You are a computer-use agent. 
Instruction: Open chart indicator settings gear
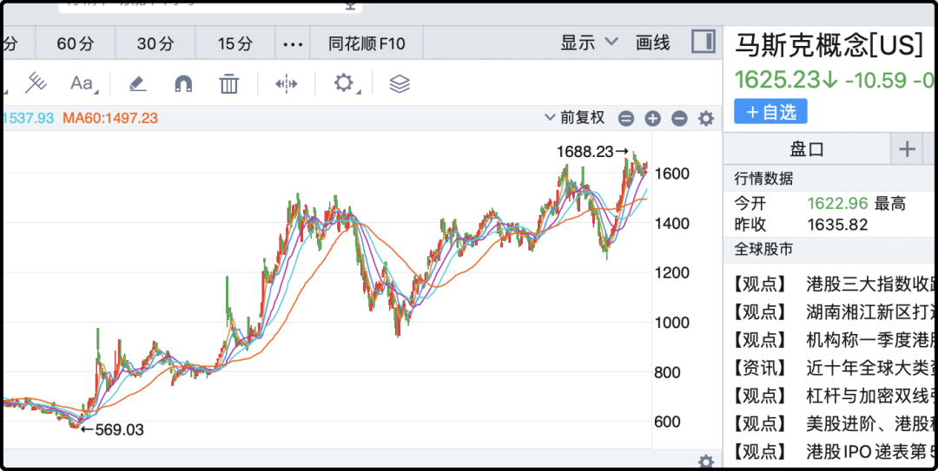(706, 118)
